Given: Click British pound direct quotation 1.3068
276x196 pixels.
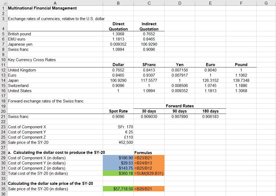Looking at the screenshot, I should [x=118, y=34].
